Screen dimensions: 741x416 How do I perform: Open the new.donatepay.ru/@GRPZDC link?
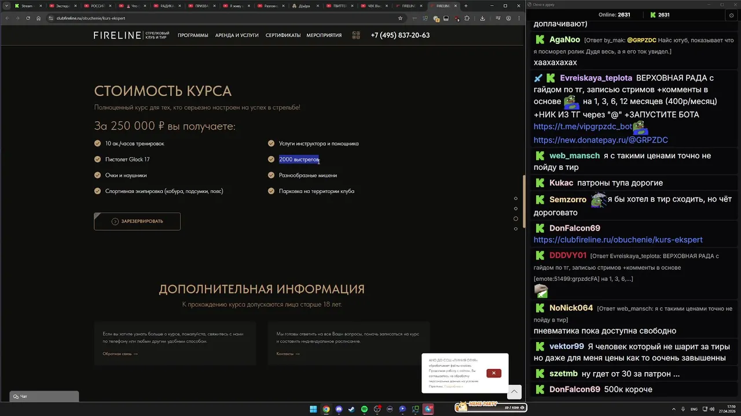600,140
